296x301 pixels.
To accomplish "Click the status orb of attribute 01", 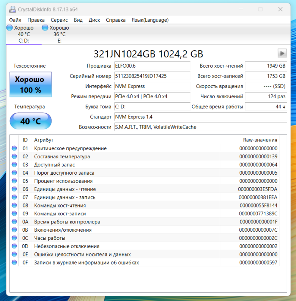I will coord(14,148).
